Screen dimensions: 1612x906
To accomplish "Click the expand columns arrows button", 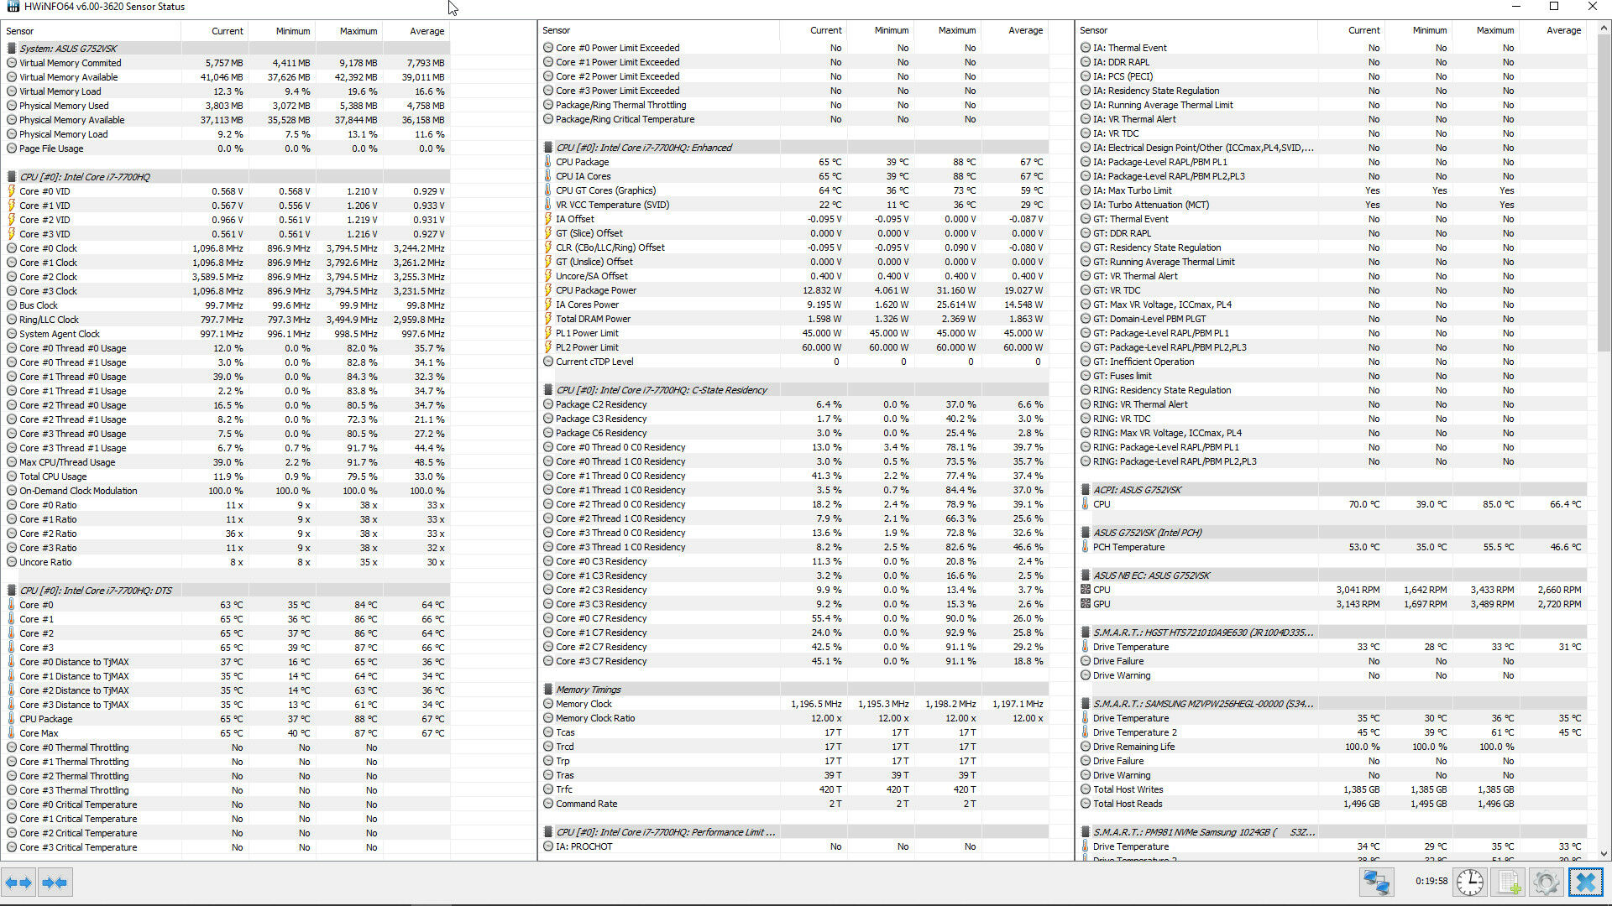I will [x=18, y=883].
